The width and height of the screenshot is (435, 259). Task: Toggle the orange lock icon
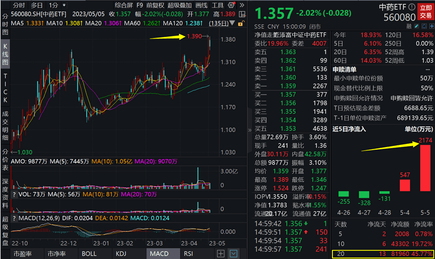pos(241,24)
